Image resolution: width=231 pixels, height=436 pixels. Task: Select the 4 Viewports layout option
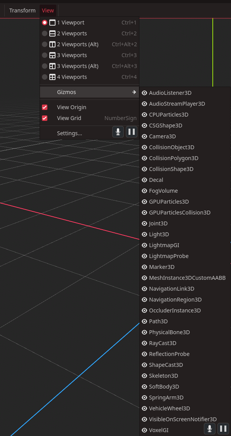coord(89,77)
